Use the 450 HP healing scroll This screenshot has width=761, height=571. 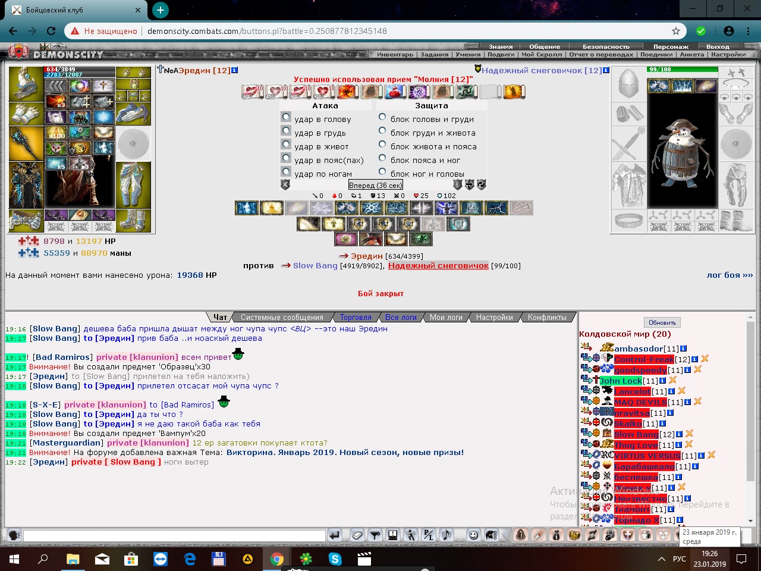pos(276,92)
